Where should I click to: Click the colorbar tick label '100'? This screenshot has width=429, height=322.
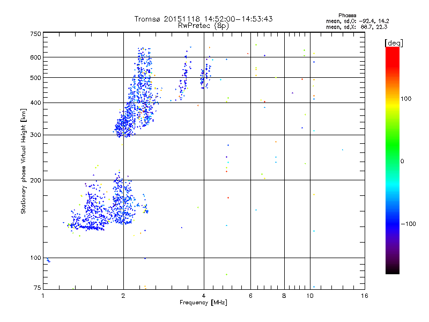click(406, 99)
